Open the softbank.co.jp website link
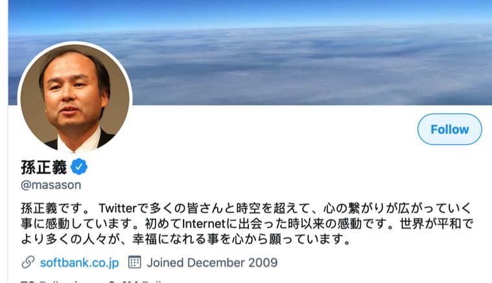Screen dimensions: 492x283 pyautogui.click(x=79, y=263)
